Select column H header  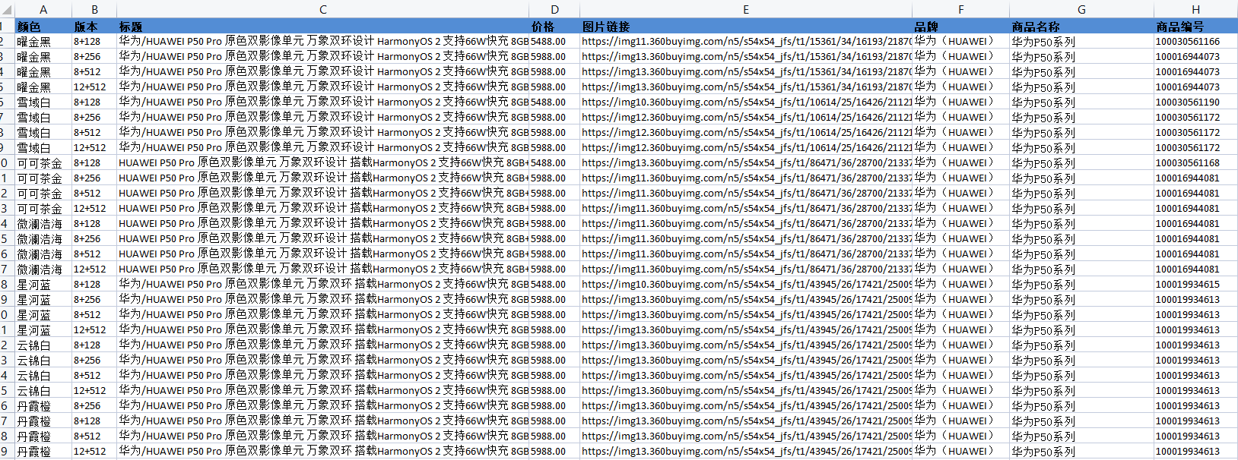click(x=1195, y=9)
